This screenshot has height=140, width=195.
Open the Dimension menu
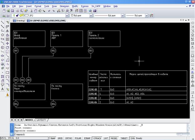pyautogui.click(x=64, y=6)
